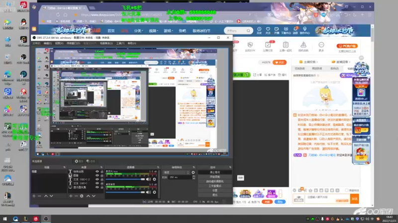
Task: Remove the selected scene with the scenes minus icon
Action: coord(39,196)
